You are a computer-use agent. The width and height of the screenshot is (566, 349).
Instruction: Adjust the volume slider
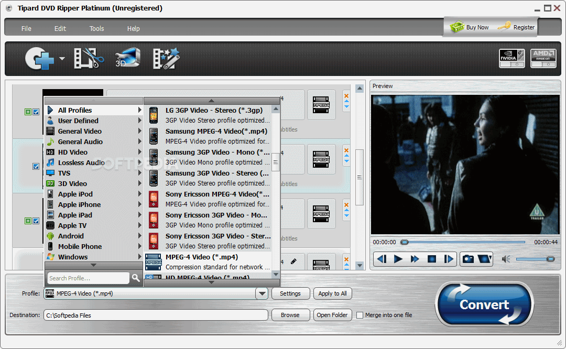click(x=535, y=259)
